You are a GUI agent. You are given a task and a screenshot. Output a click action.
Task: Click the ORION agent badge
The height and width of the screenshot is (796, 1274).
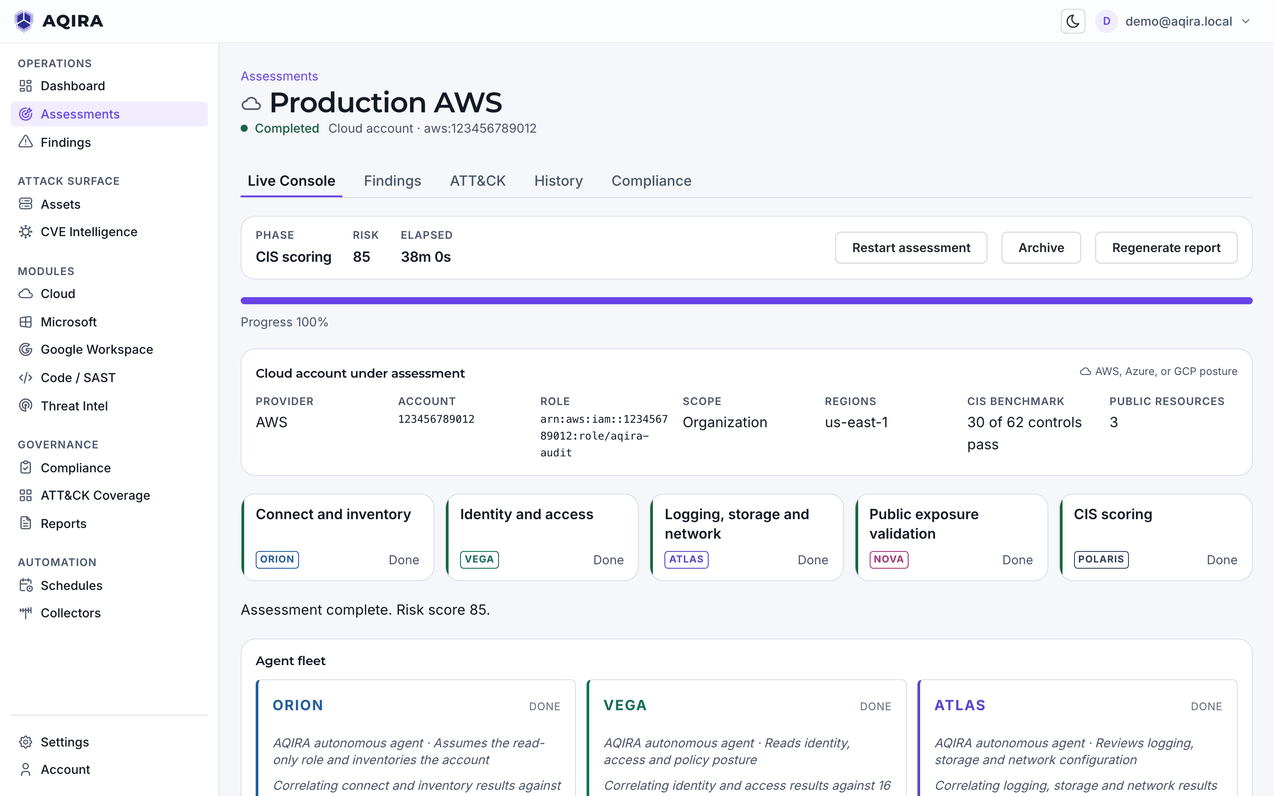tap(277, 559)
